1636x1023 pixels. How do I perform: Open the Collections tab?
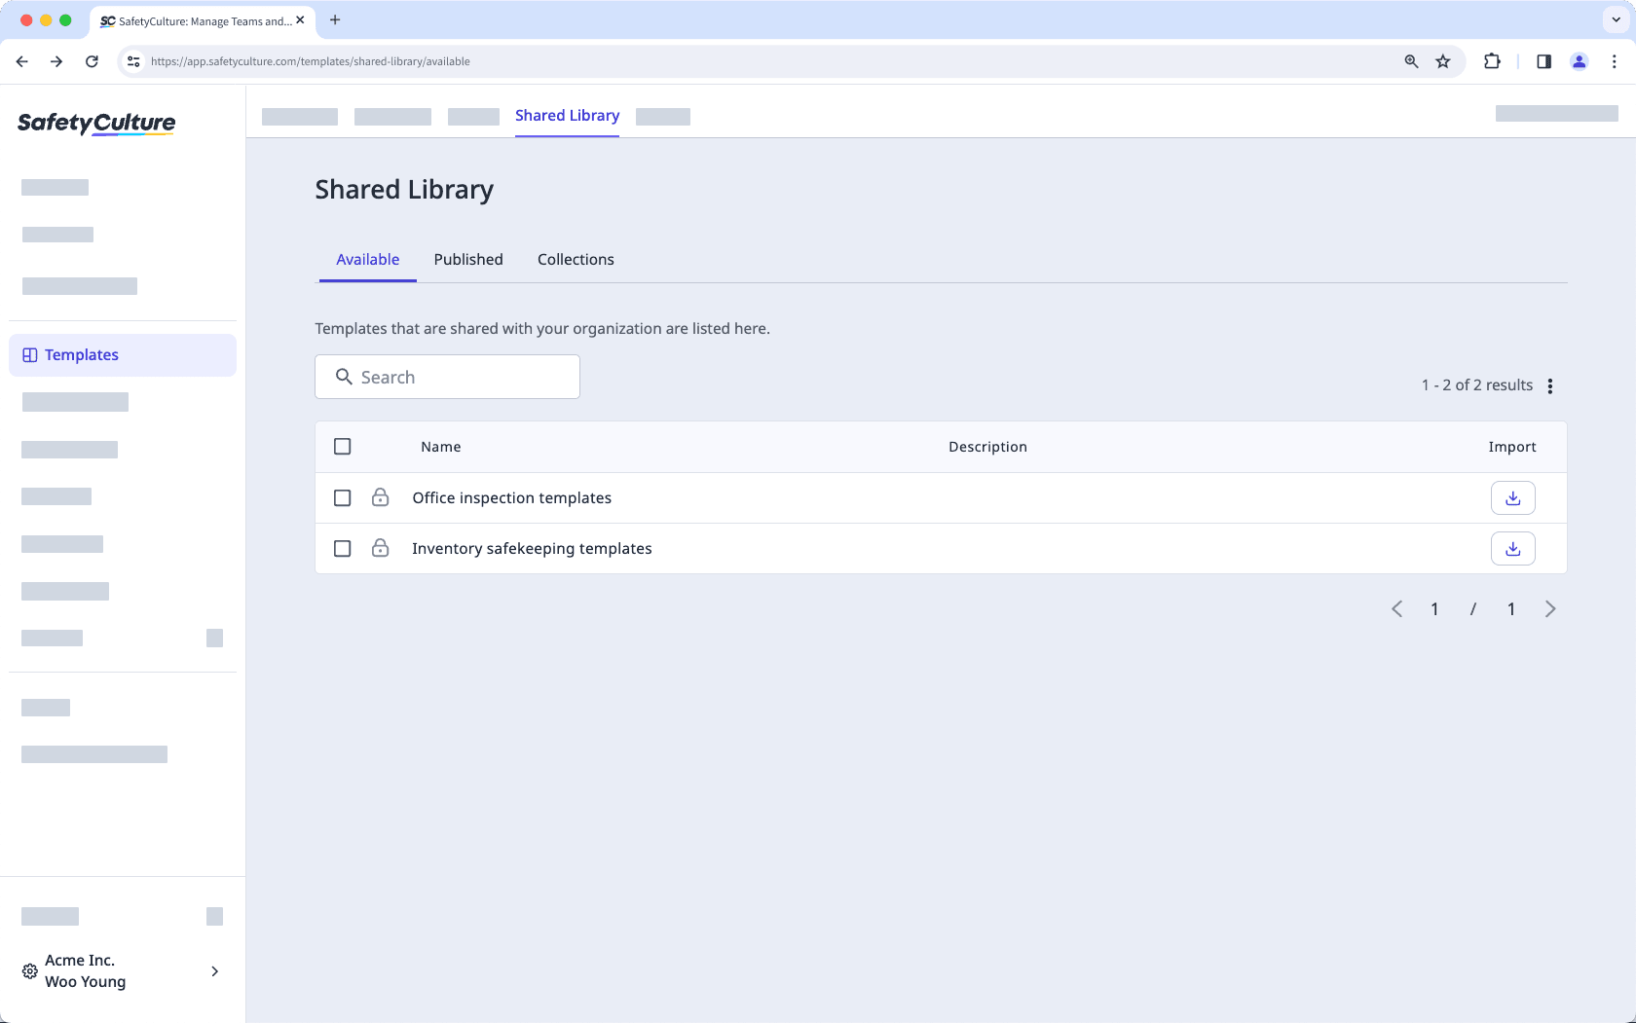(x=576, y=259)
